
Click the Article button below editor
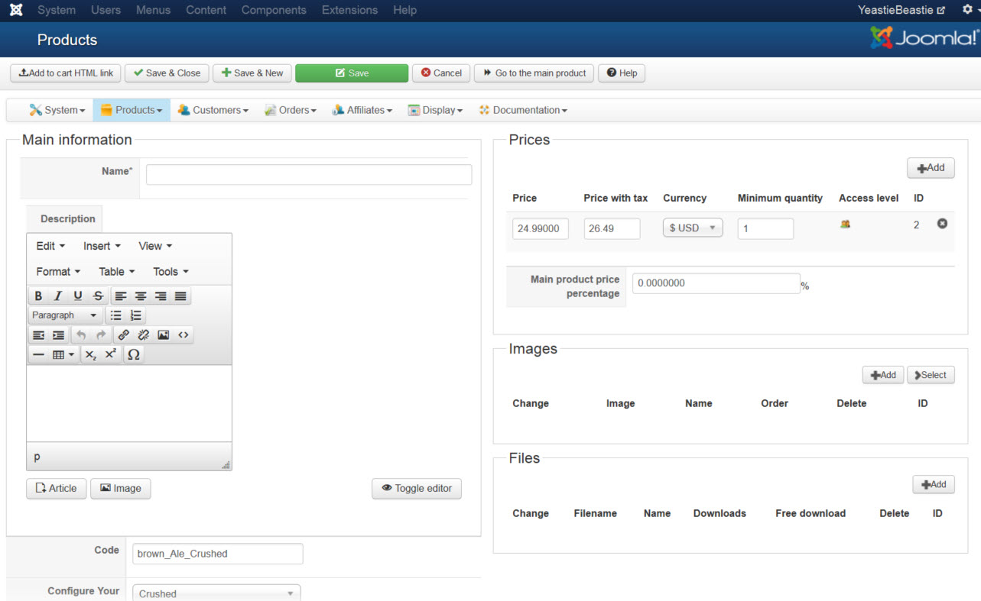[x=56, y=489]
